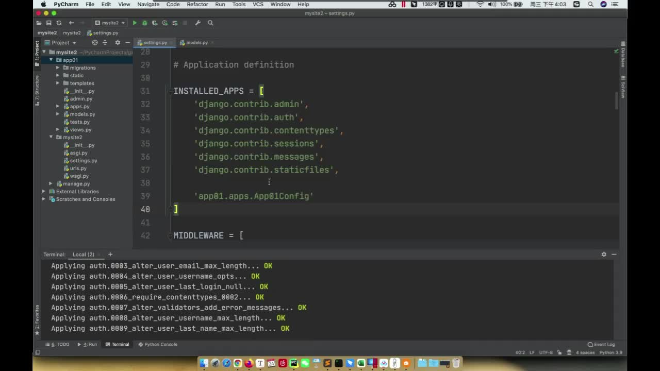Click the line 40:2 position indicator
Viewport: 660px width, 371px height.
tap(520, 352)
